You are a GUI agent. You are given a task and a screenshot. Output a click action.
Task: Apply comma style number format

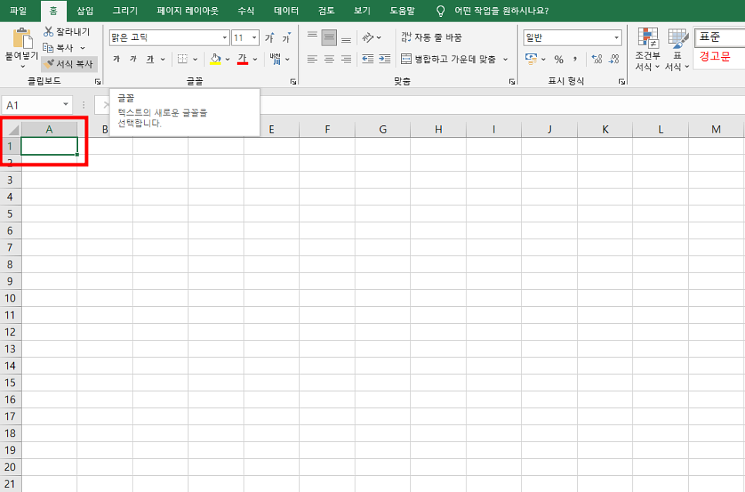tap(575, 59)
